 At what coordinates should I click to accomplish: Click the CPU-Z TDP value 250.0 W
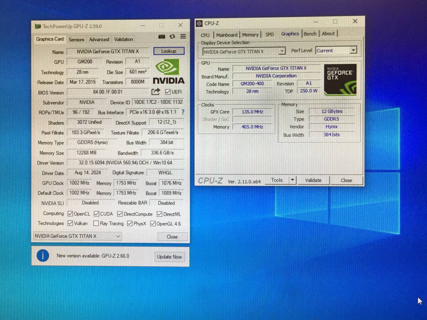[308, 91]
